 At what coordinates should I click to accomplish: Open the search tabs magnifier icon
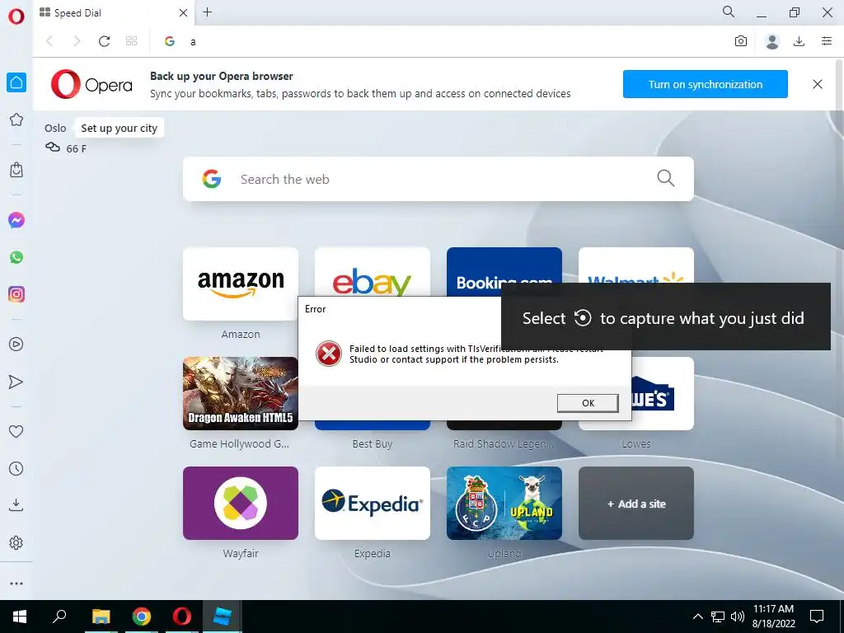(x=729, y=12)
